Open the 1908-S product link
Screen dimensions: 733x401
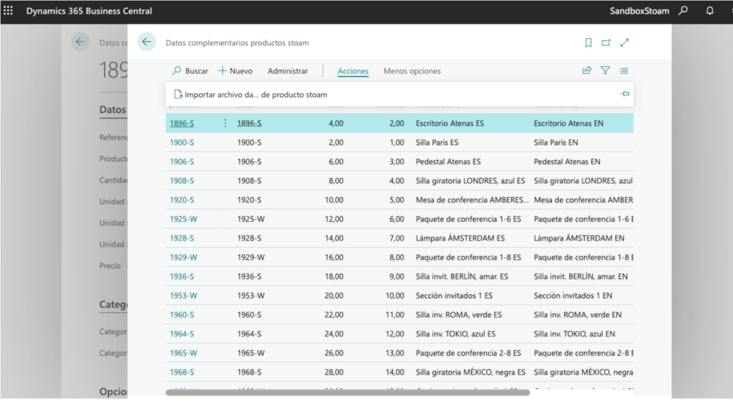181,181
